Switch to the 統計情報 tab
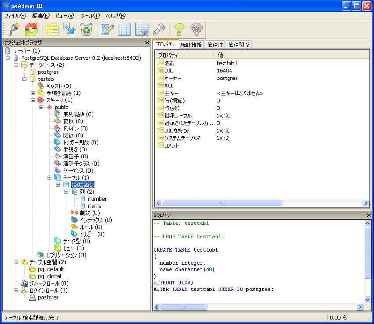The height and width of the screenshot is (324, 374). [191, 45]
